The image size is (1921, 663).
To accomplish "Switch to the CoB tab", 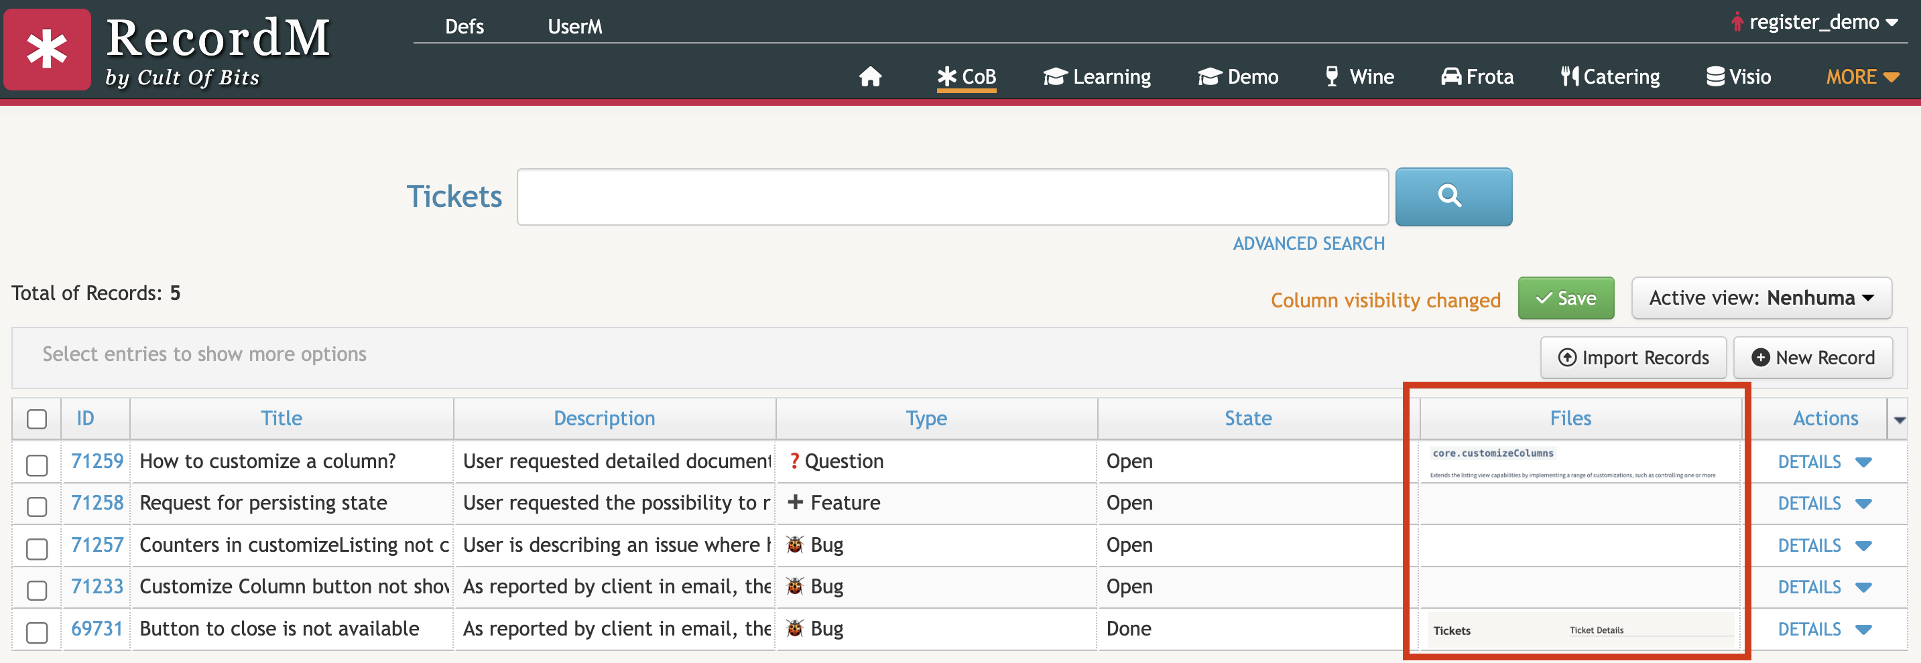I will tap(967, 77).
